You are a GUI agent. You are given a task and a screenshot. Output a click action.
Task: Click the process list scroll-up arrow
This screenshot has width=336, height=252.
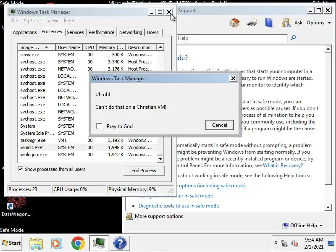click(x=160, y=47)
